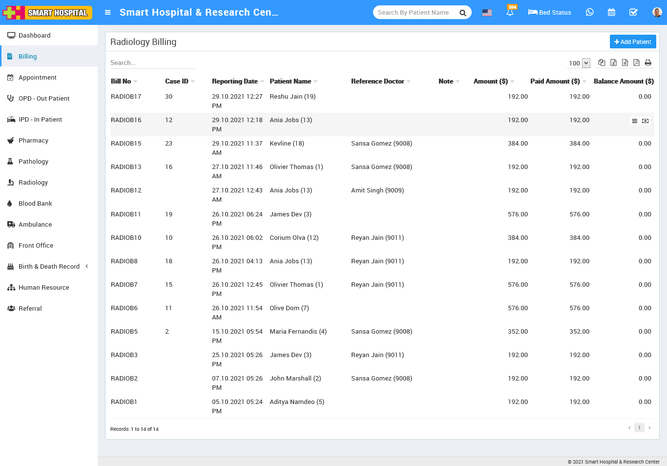Click patient Corium Olva (12)
Image resolution: width=667 pixels, height=466 pixels.
point(294,238)
